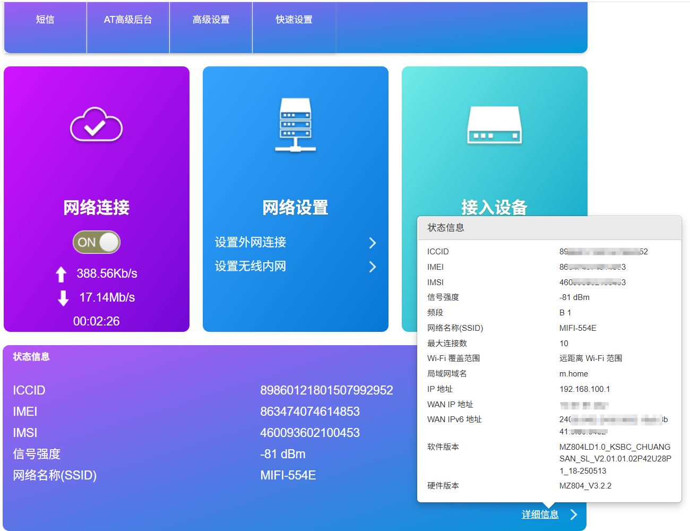Click the 设置外网连接 link

click(x=251, y=242)
